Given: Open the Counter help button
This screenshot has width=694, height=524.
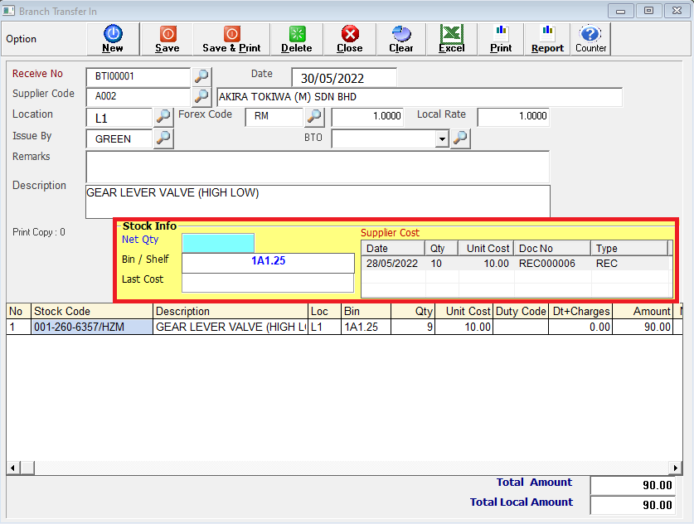Looking at the screenshot, I should [x=590, y=39].
